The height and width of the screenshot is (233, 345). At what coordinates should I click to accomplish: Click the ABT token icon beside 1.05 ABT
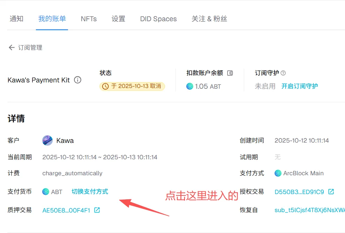point(189,86)
